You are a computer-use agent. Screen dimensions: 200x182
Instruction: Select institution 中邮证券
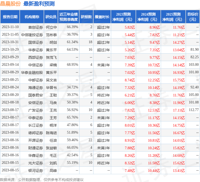click(x=36, y=80)
